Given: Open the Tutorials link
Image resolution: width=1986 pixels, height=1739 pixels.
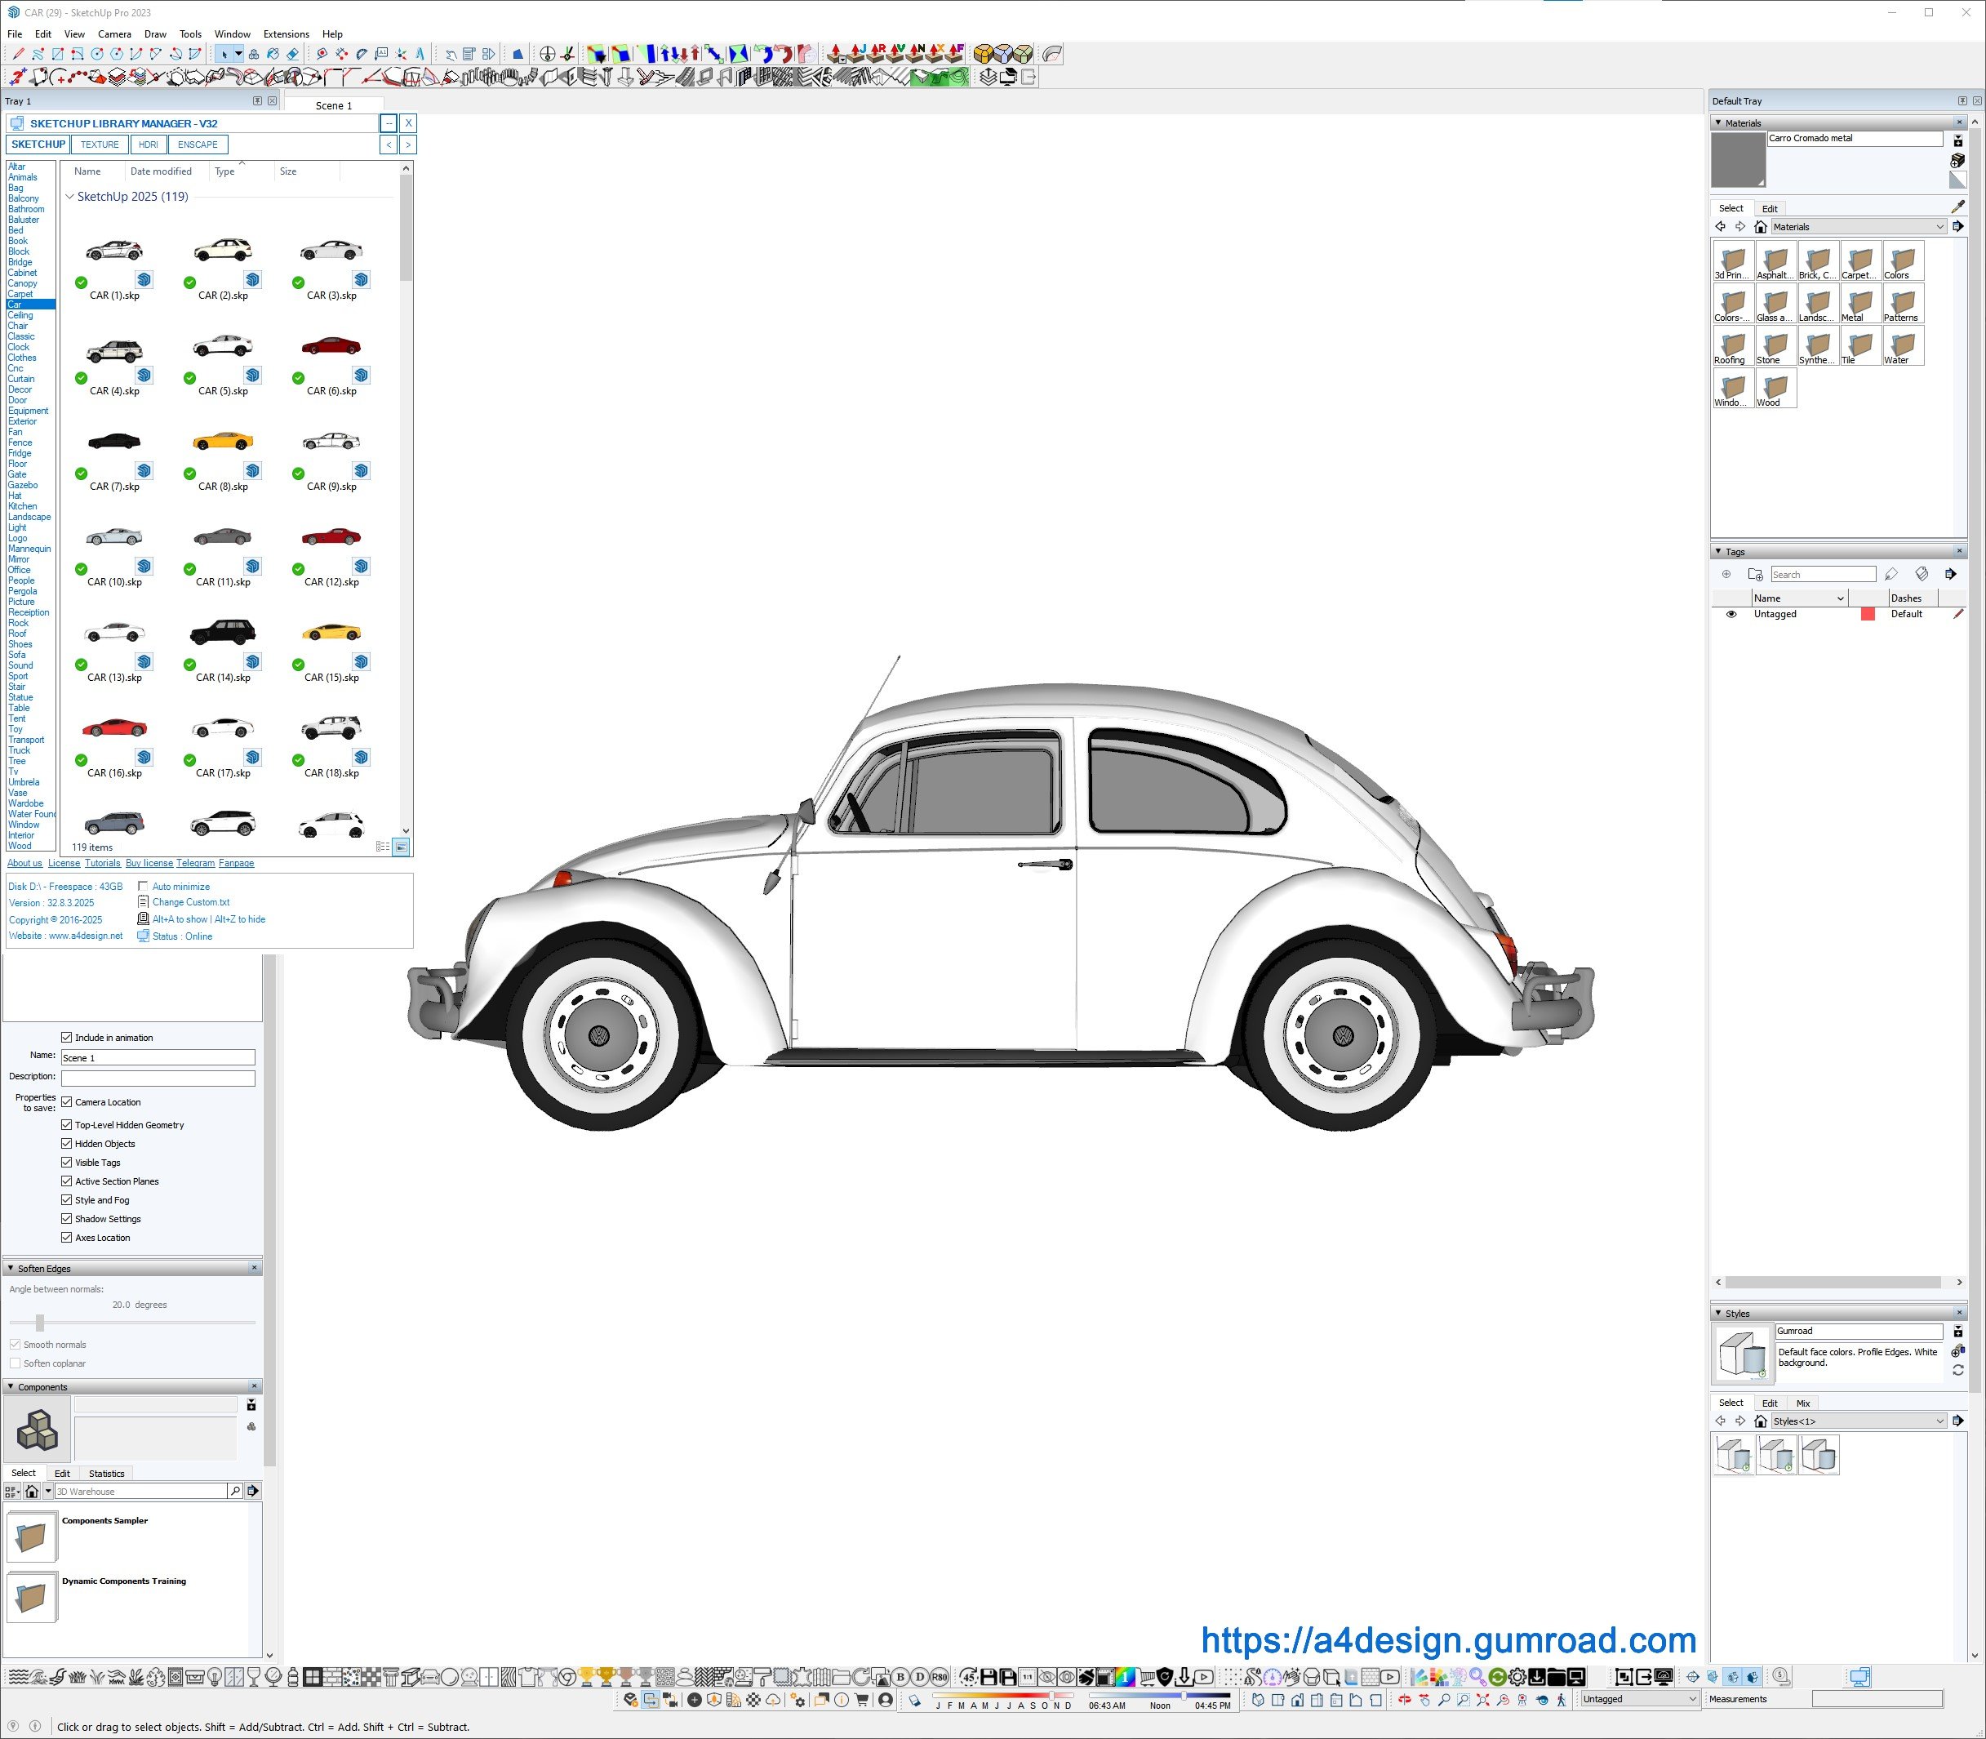Looking at the screenshot, I should (103, 863).
